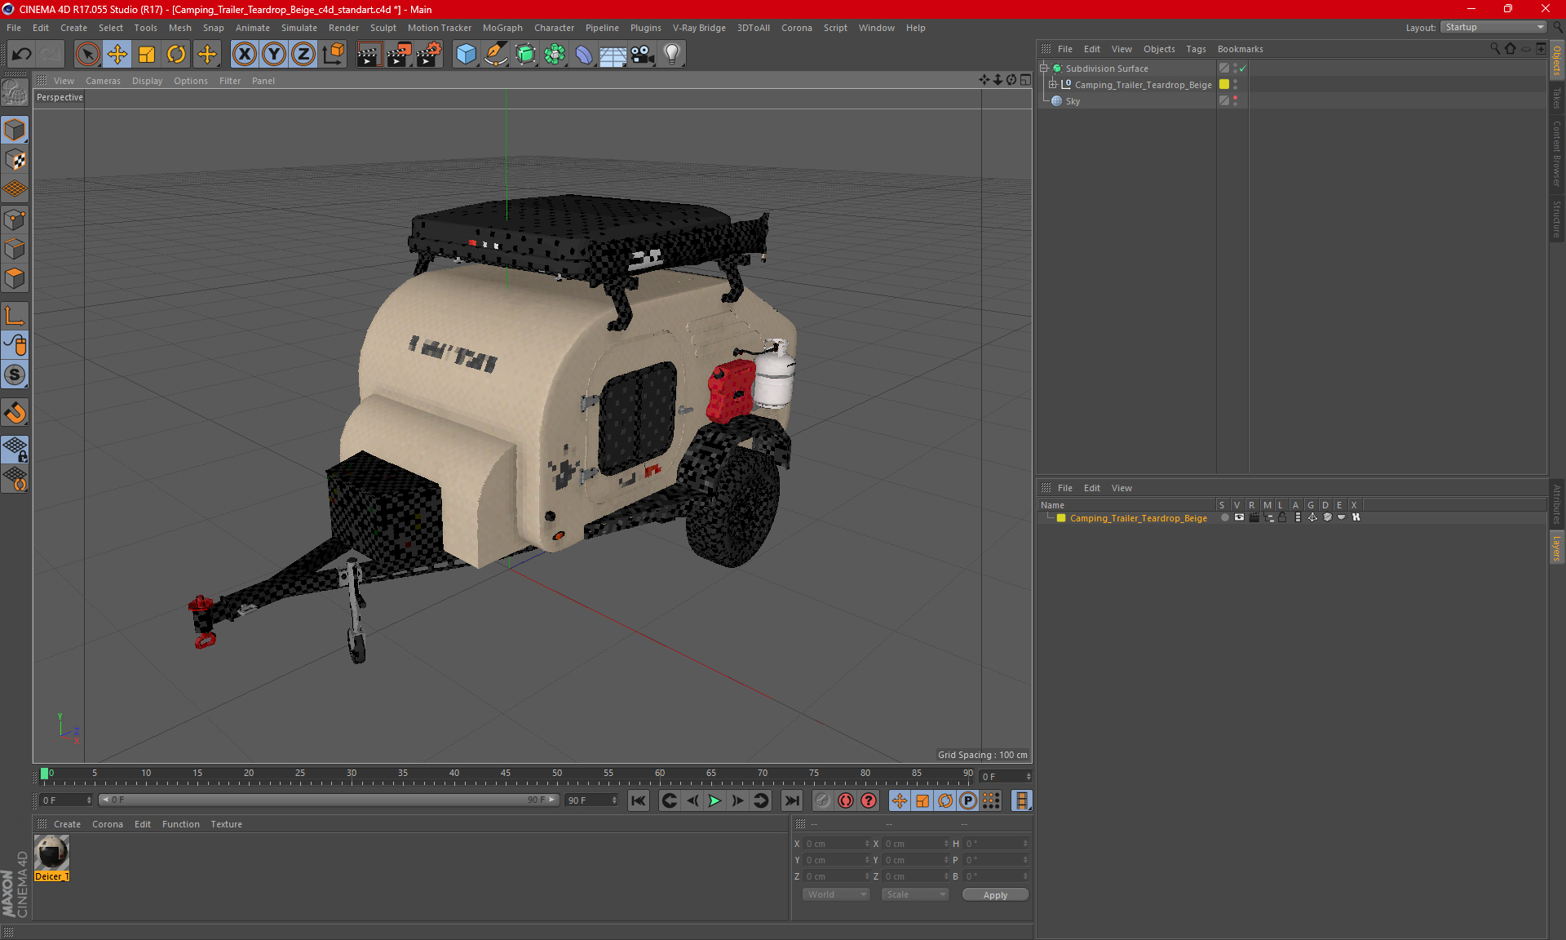Viewport: 1566px width, 940px height.
Task: Click the yellow layer color swatch
Action: click(1061, 518)
